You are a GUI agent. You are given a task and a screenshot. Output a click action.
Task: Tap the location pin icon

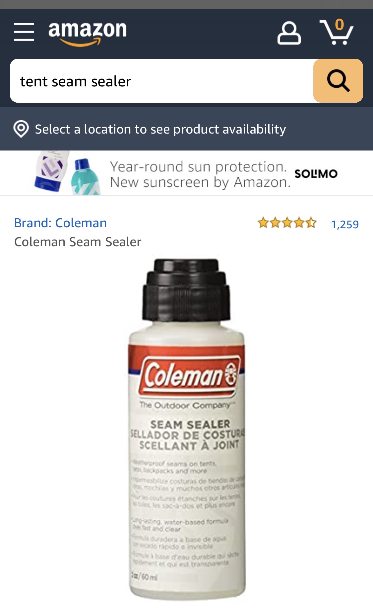tap(21, 129)
